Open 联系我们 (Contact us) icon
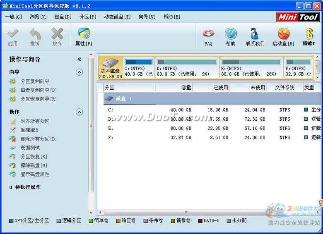 (255, 34)
